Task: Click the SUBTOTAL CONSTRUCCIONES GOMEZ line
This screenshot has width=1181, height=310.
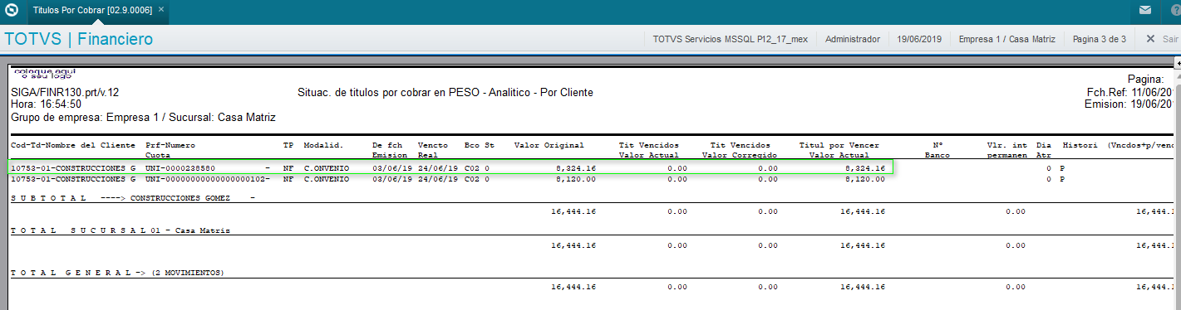Action: 133,199
